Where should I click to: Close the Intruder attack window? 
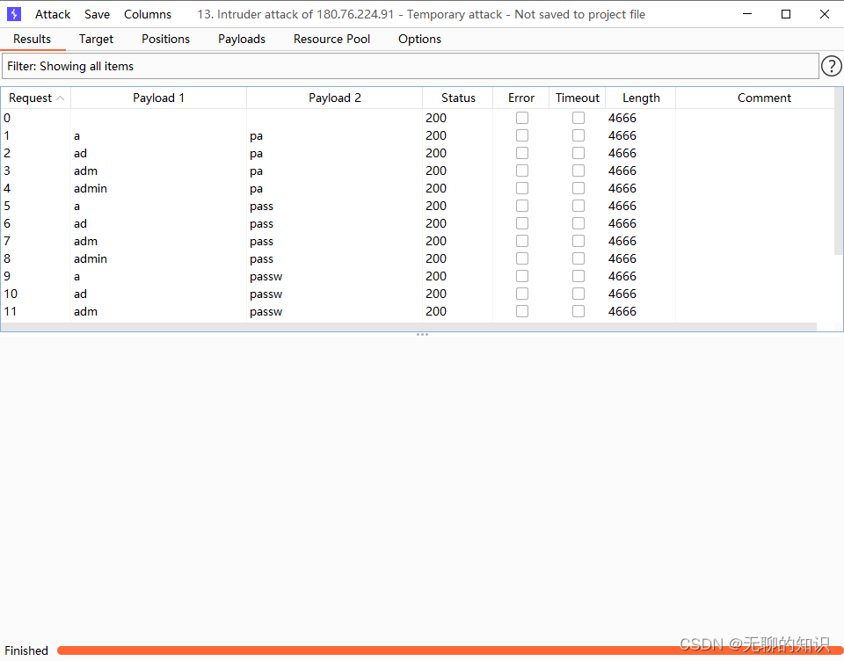pyautogui.click(x=825, y=14)
